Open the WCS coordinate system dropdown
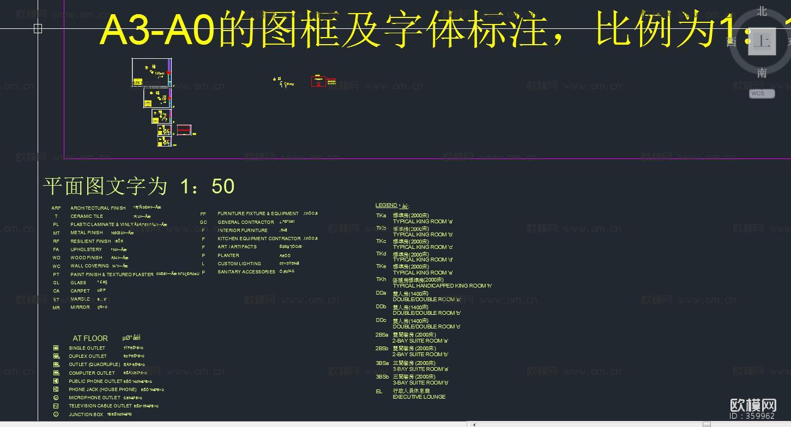Screen dimensions: 791x427 pos(761,93)
